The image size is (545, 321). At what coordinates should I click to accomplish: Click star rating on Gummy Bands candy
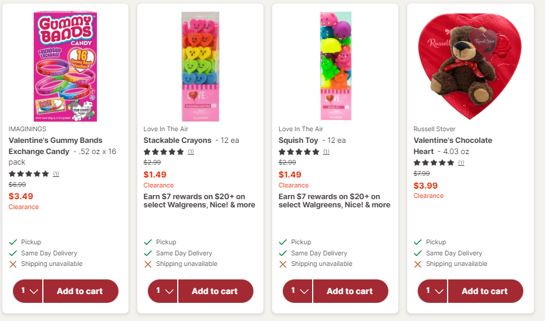(29, 174)
